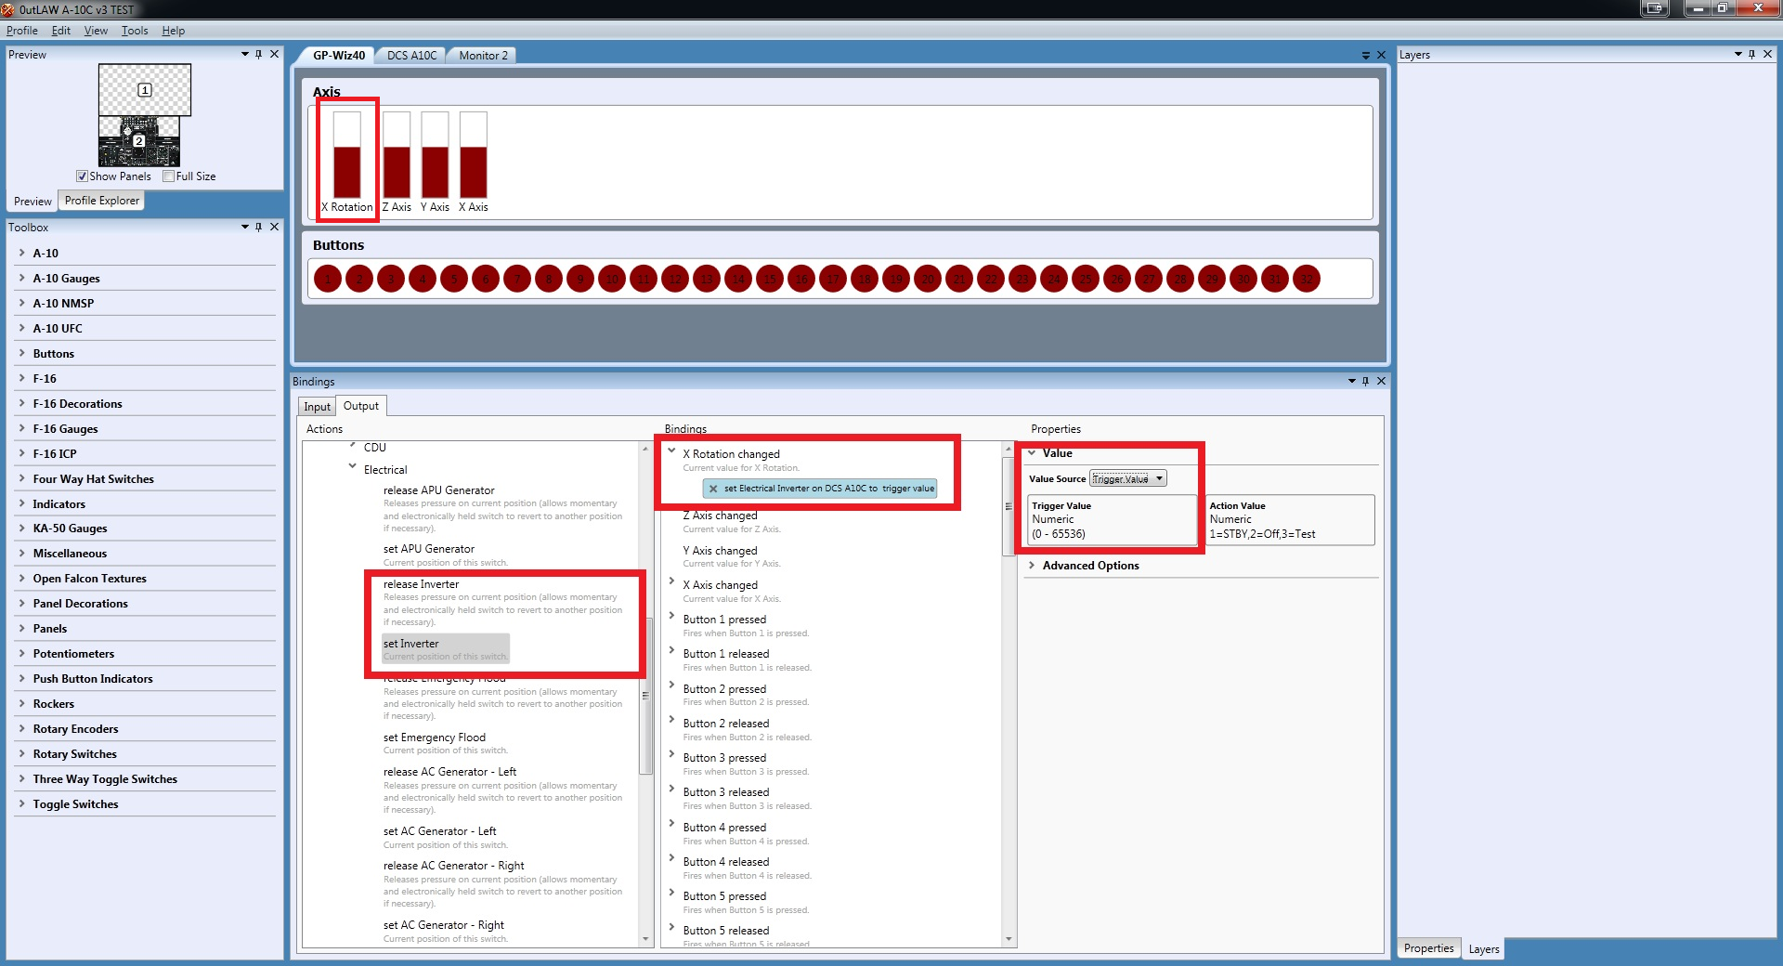Select the Y Axis bar

click(435, 154)
